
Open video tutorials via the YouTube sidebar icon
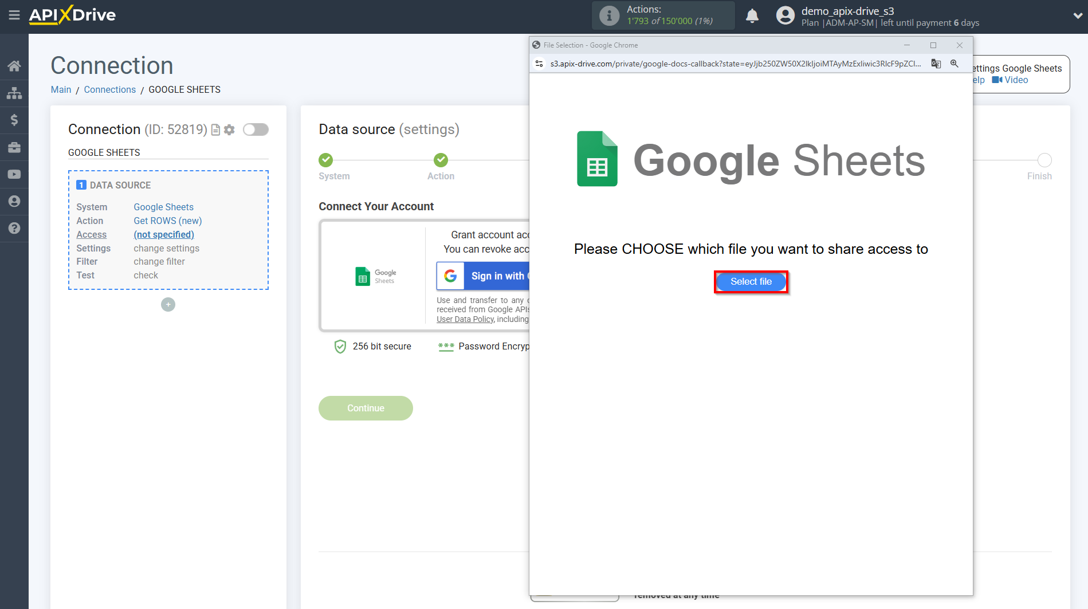pyautogui.click(x=14, y=174)
